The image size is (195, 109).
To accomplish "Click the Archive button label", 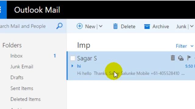I will point(161,26).
